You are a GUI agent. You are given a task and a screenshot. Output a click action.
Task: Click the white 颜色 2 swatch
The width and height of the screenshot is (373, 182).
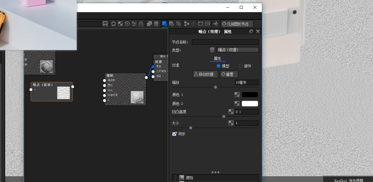(x=250, y=104)
